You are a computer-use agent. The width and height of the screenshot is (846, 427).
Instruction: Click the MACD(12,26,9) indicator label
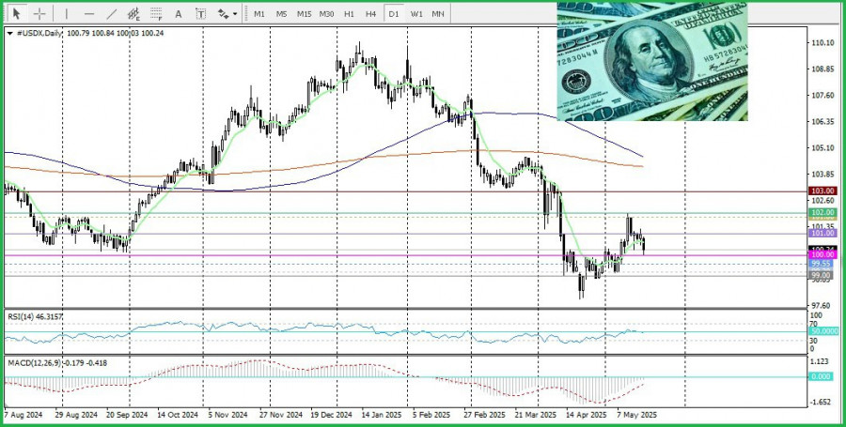pos(57,363)
